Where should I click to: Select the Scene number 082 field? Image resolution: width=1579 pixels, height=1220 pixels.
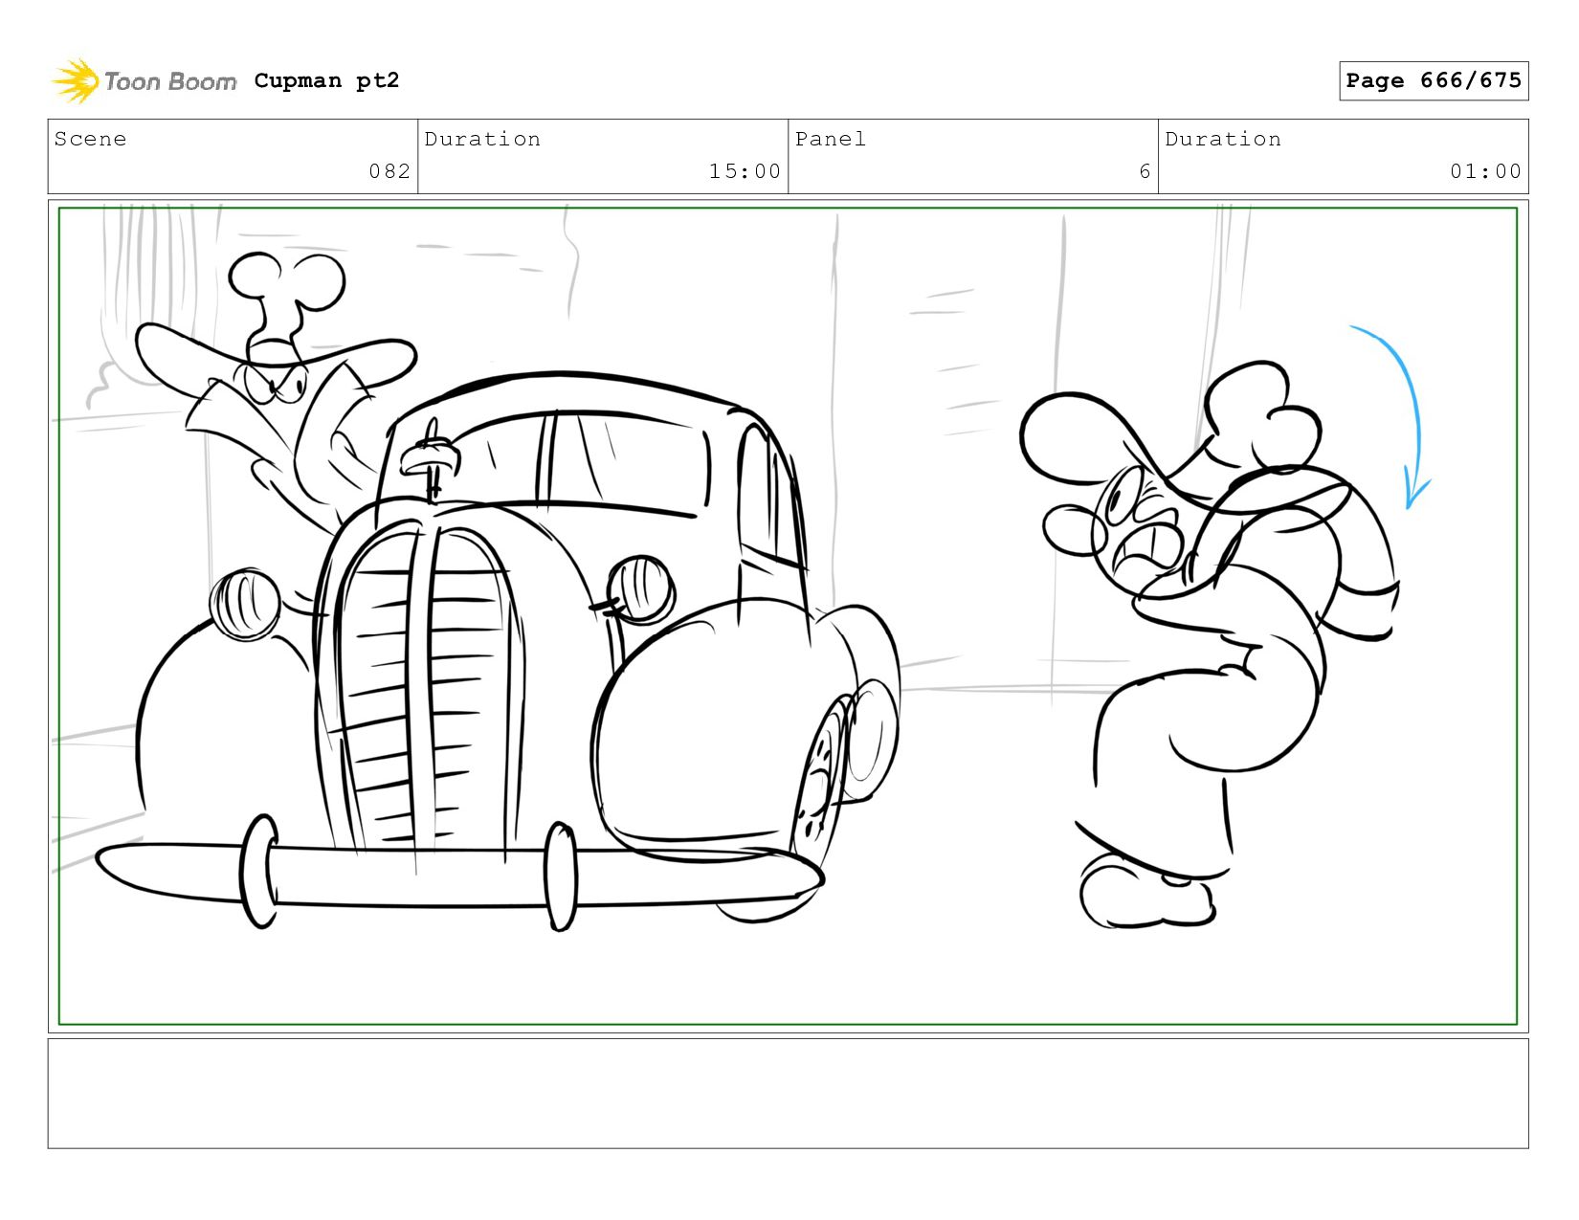coord(389,171)
